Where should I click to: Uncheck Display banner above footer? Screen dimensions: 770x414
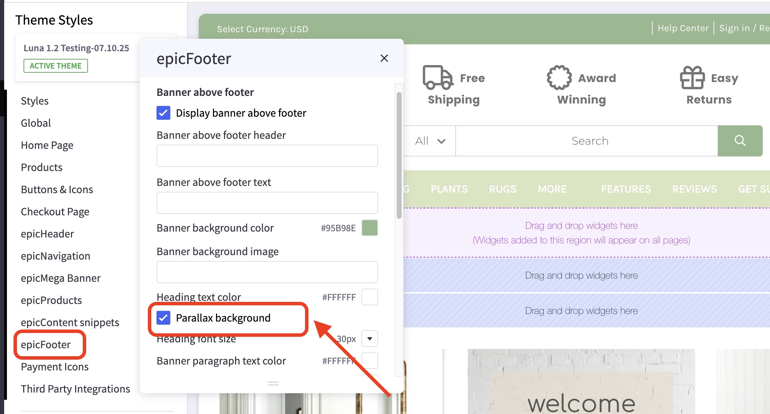163,113
